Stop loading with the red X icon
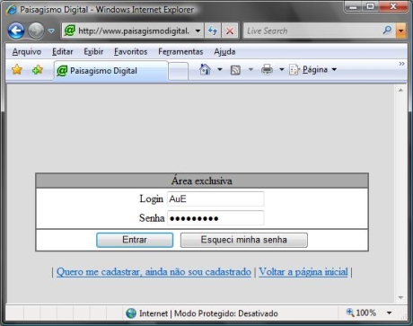This screenshot has height=326, width=413. coord(230,31)
